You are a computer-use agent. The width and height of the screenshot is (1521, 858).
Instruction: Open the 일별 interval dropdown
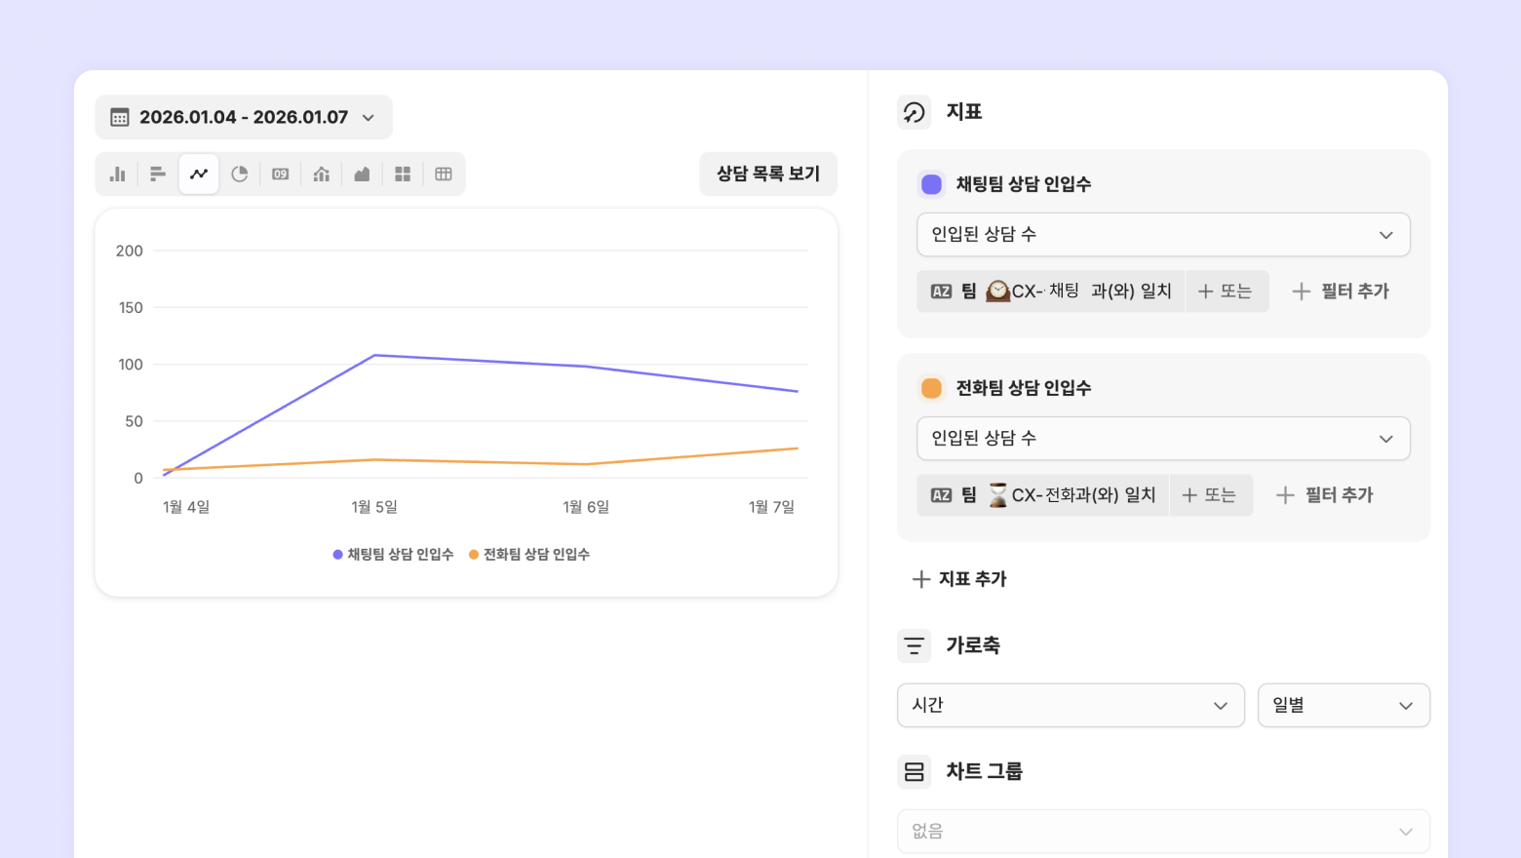(1344, 705)
